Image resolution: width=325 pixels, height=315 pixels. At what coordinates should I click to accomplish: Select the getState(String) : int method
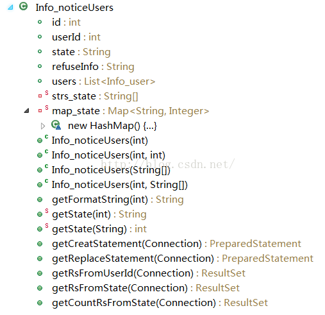pyautogui.click(x=99, y=229)
